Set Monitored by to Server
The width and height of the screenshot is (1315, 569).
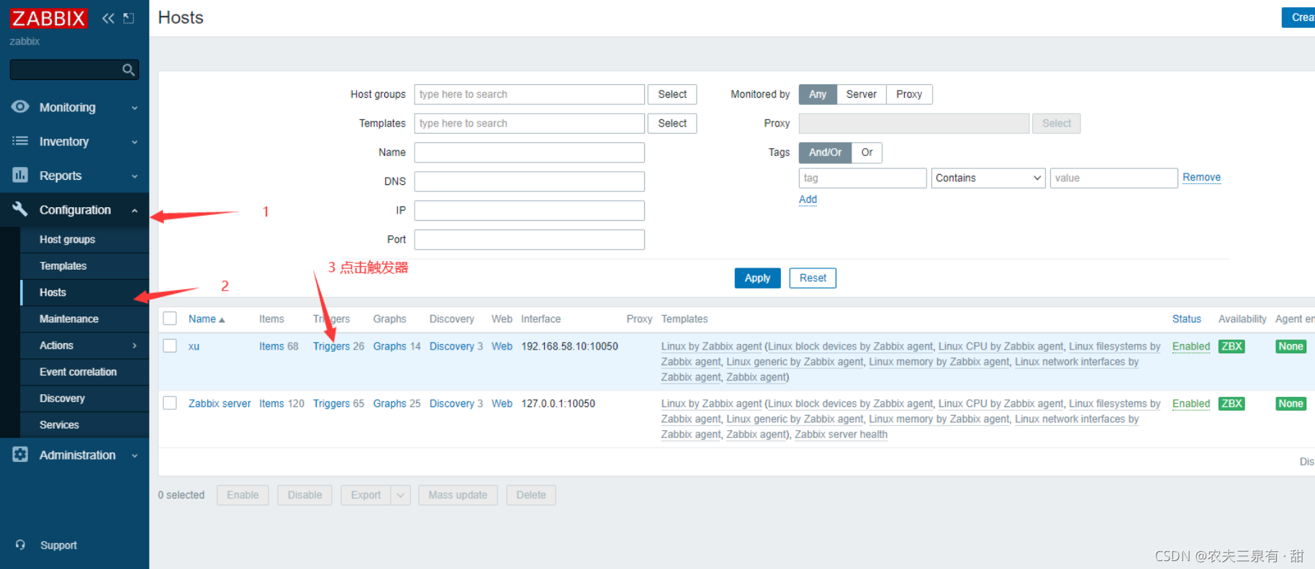(861, 94)
